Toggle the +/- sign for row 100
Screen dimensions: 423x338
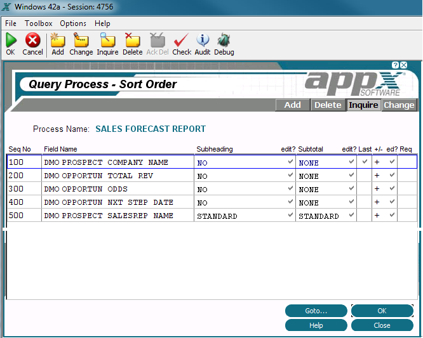pyautogui.click(x=377, y=162)
